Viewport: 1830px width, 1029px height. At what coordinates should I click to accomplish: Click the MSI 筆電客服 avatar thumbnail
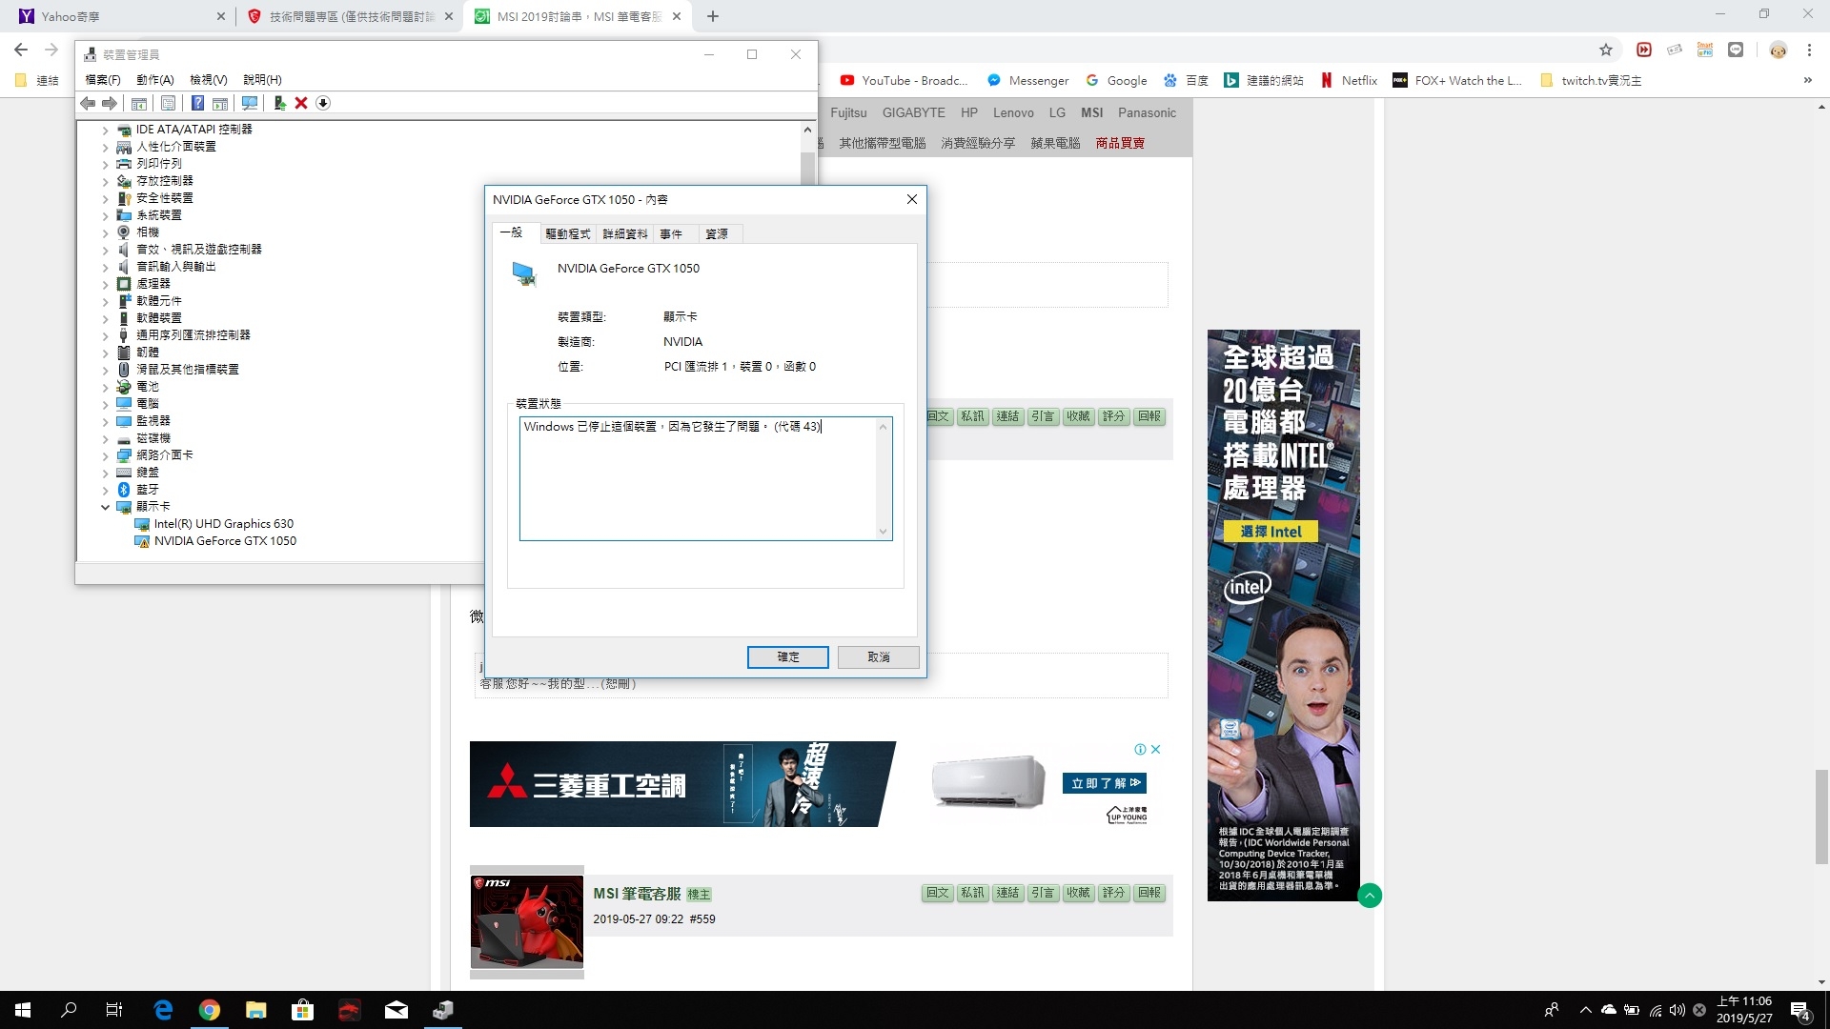[x=527, y=922]
